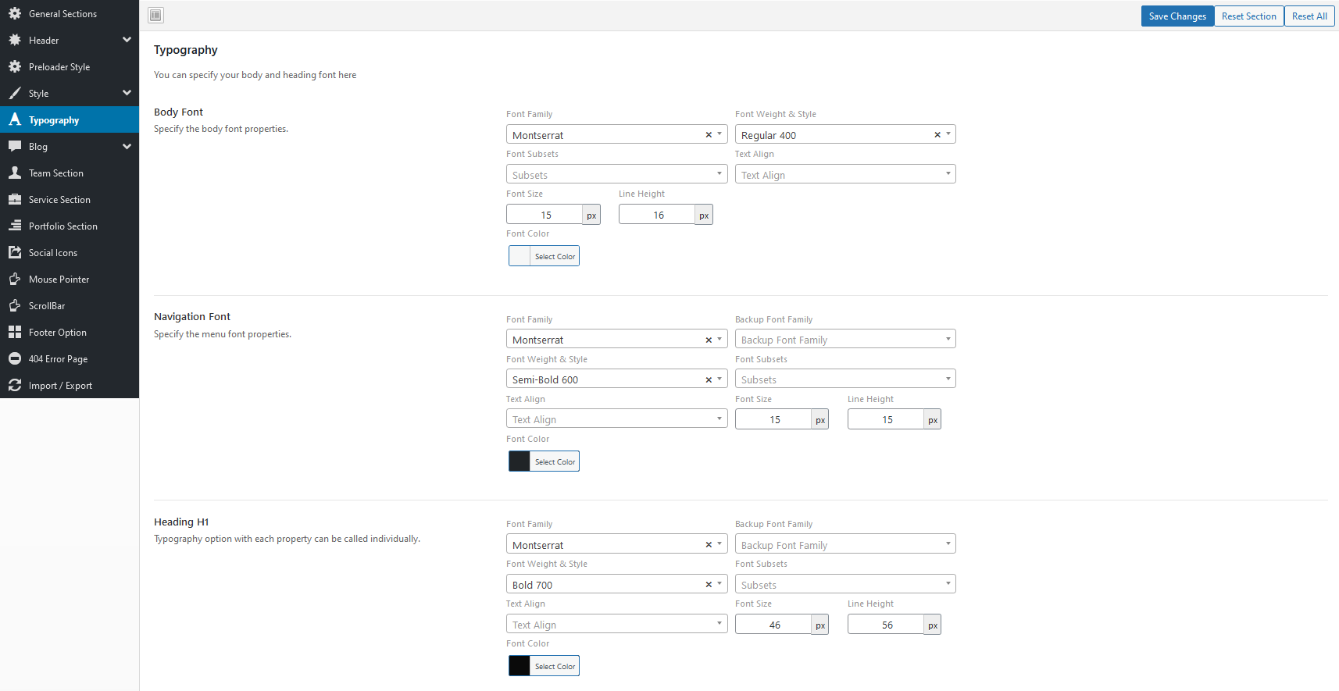Screen dimensions: 1339x691
Task: Open Team Section settings
Action: pos(70,173)
